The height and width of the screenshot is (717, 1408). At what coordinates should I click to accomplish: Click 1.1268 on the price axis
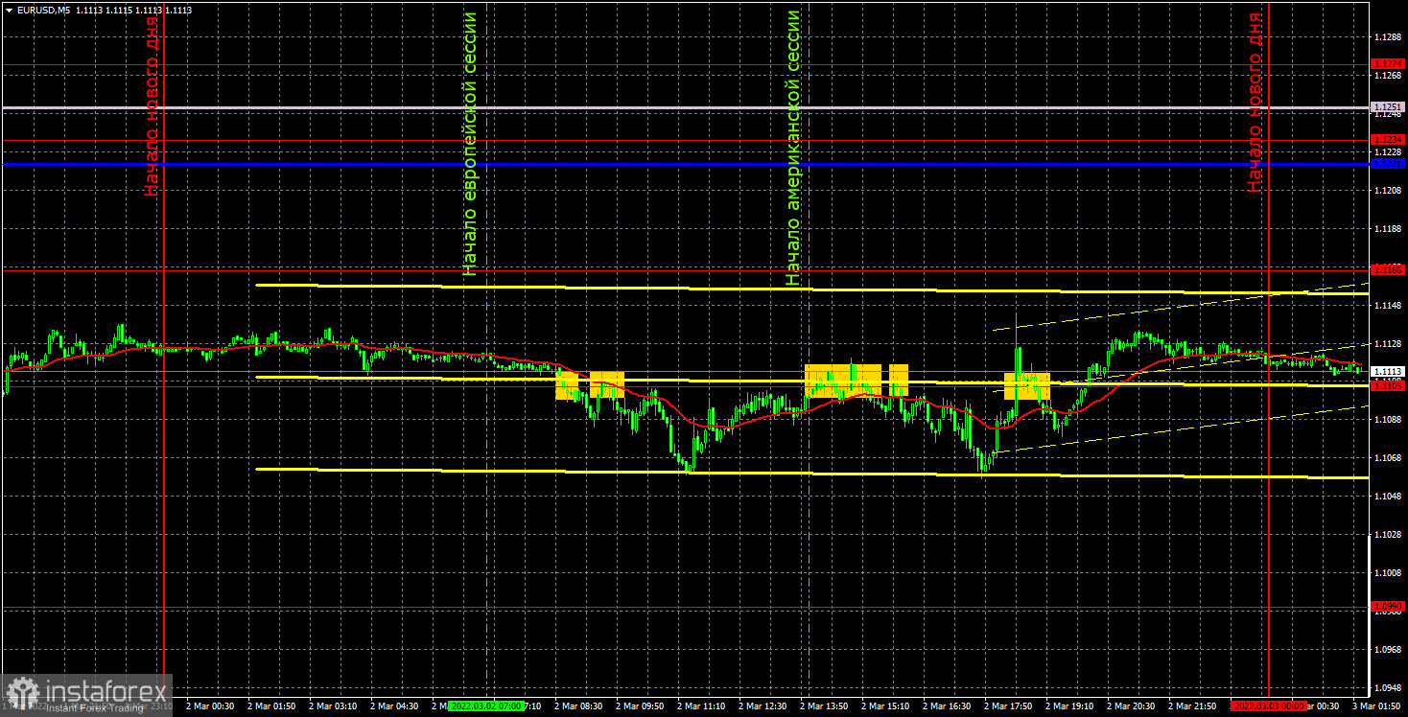pos(1388,75)
